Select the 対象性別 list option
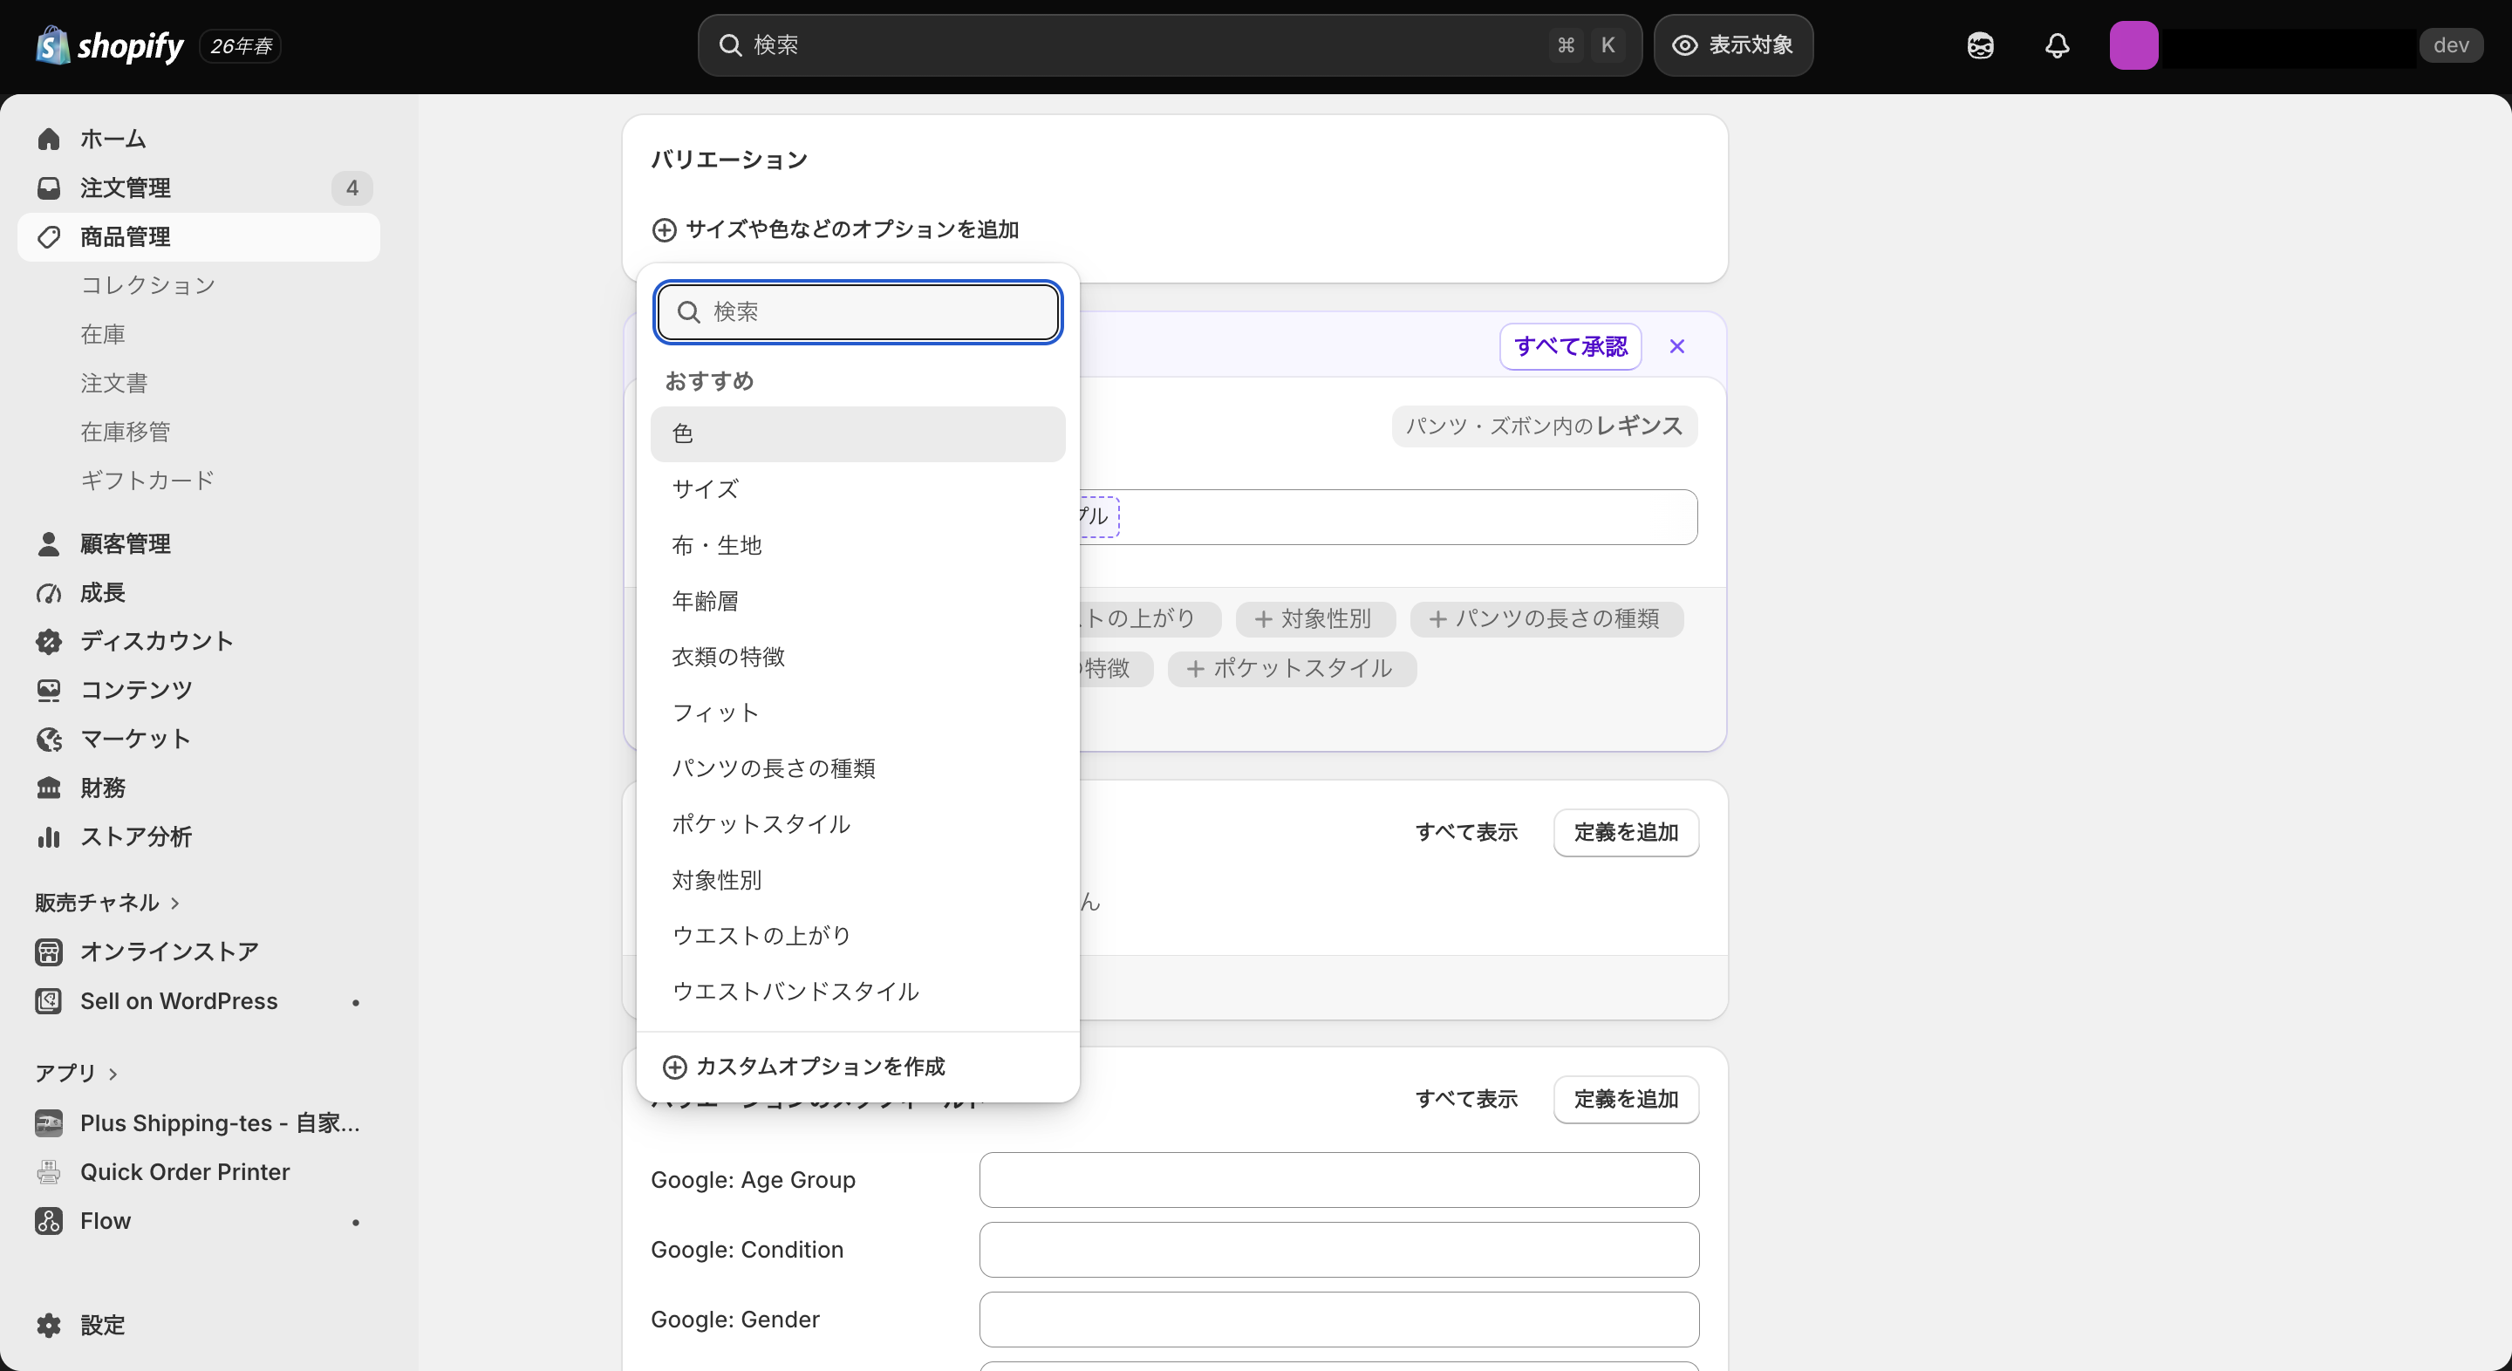Viewport: 2512px width, 1371px height. pos(857,879)
